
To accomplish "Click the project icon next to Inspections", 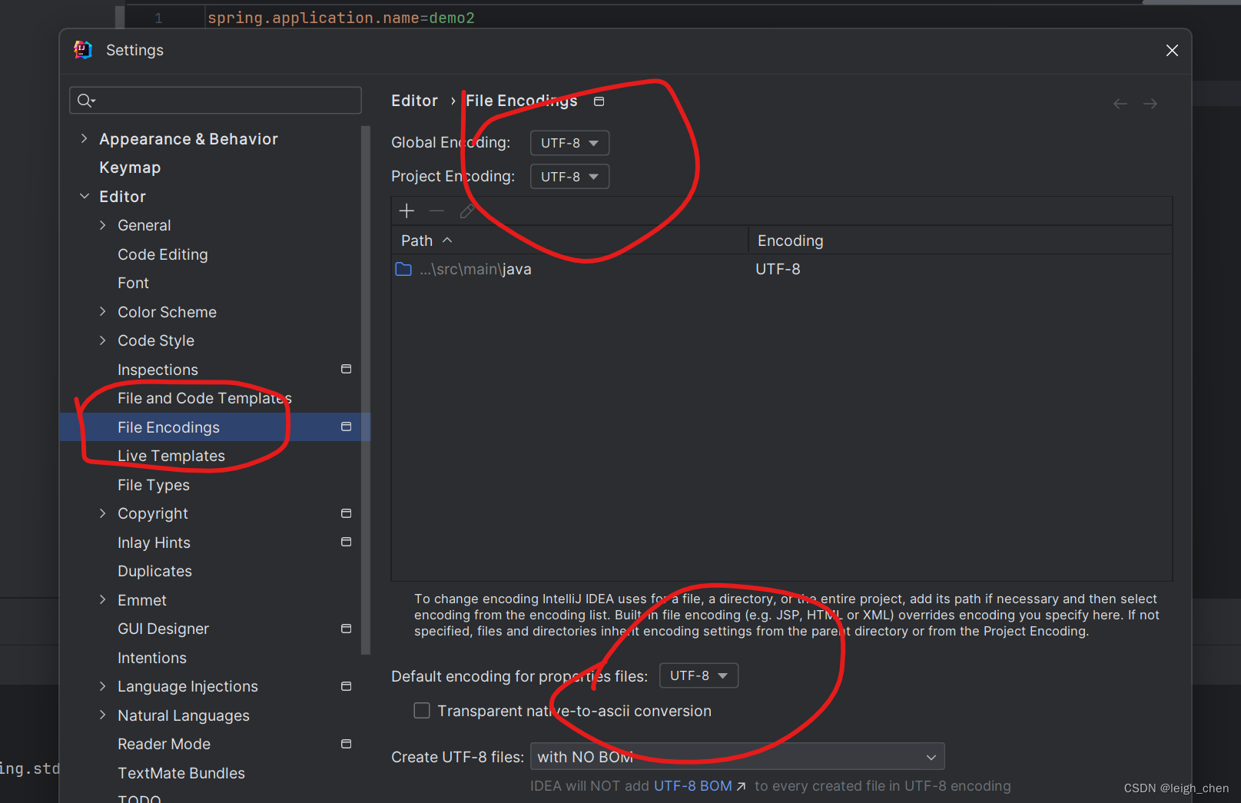I will 346,369.
